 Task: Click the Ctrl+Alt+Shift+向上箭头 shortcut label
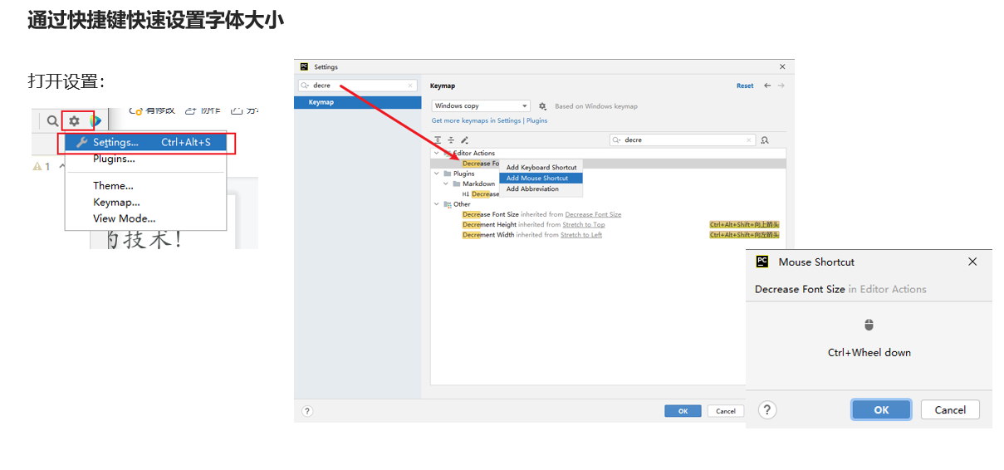[744, 224]
